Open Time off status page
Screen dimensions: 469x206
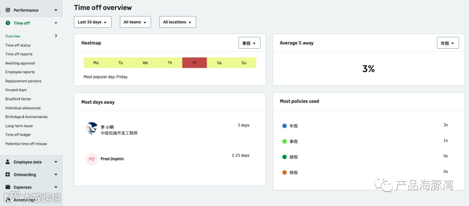18,45
